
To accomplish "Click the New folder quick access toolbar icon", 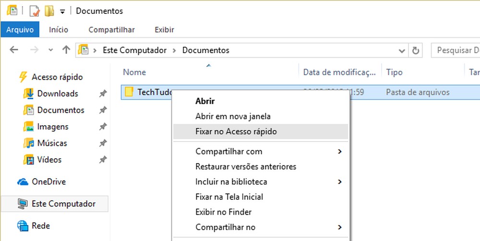I will (x=49, y=11).
